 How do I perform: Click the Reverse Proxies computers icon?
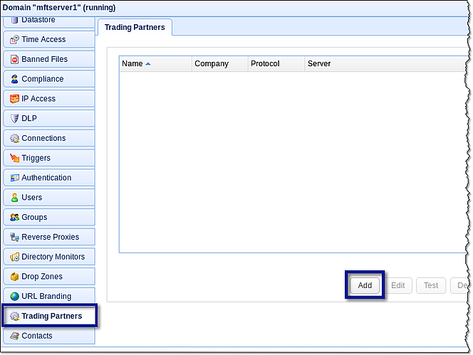[x=14, y=237]
